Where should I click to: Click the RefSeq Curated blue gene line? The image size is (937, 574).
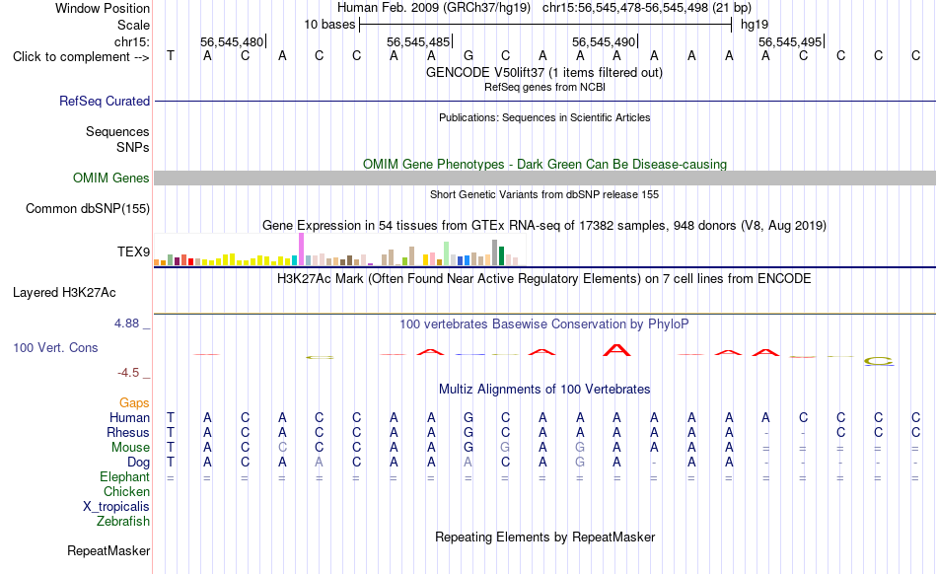tap(545, 101)
